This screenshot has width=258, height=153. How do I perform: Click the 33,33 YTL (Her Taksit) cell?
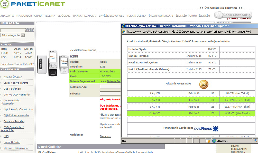pyautogui.click(x=237, y=100)
